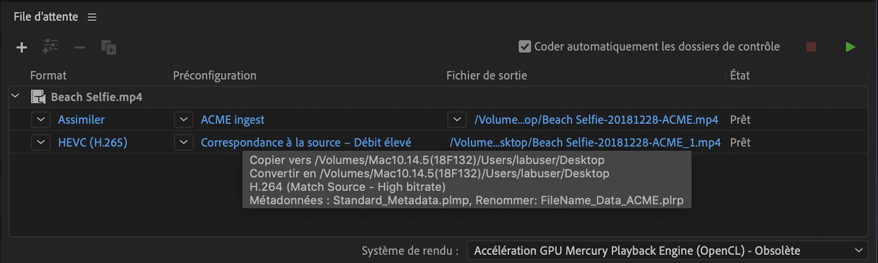Open output dropdown before Beach Selfie-20181228-ACME.mp4 path
The height and width of the screenshot is (263, 878).
pos(456,120)
